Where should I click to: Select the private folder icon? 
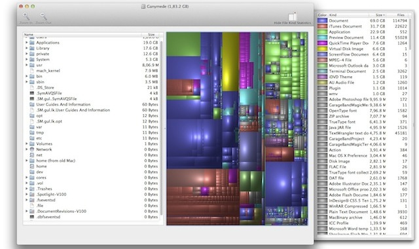tap(32, 54)
